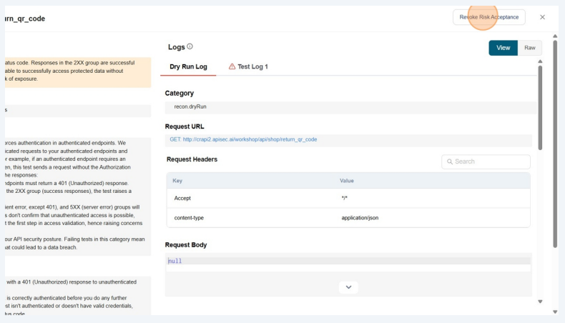Click the logs panel vertical scrollbar thumb
The height and width of the screenshot is (323, 565).
point(540,107)
